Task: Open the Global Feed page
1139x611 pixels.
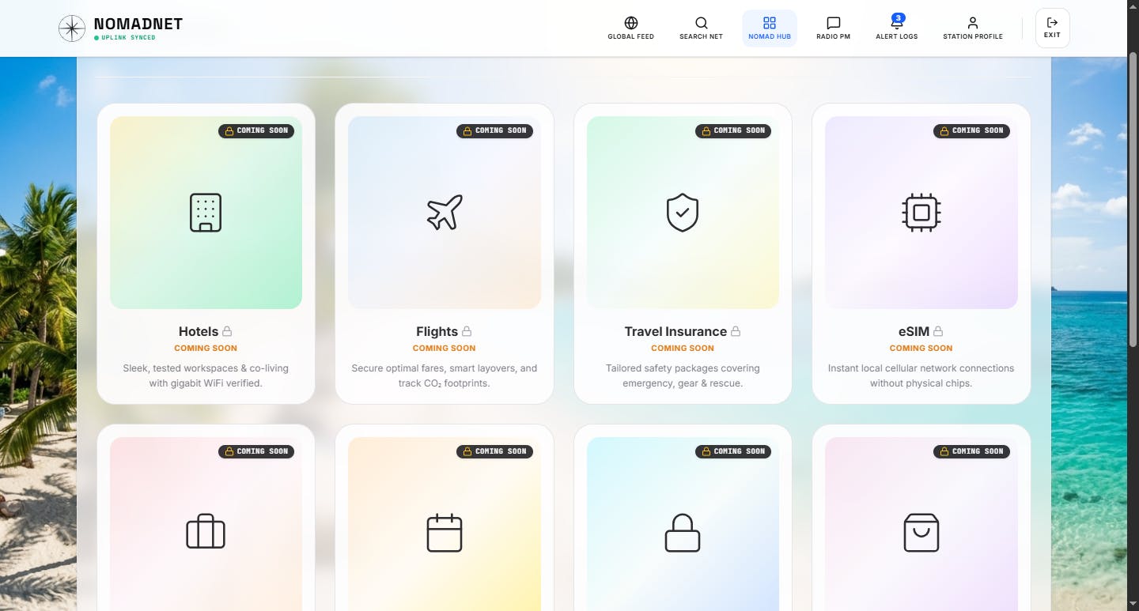Action: [630, 28]
